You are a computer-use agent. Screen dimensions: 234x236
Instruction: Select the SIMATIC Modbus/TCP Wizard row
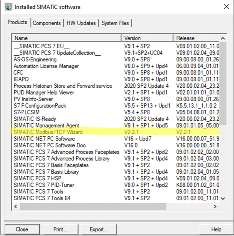pyautogui.click(x=115, y=132)
